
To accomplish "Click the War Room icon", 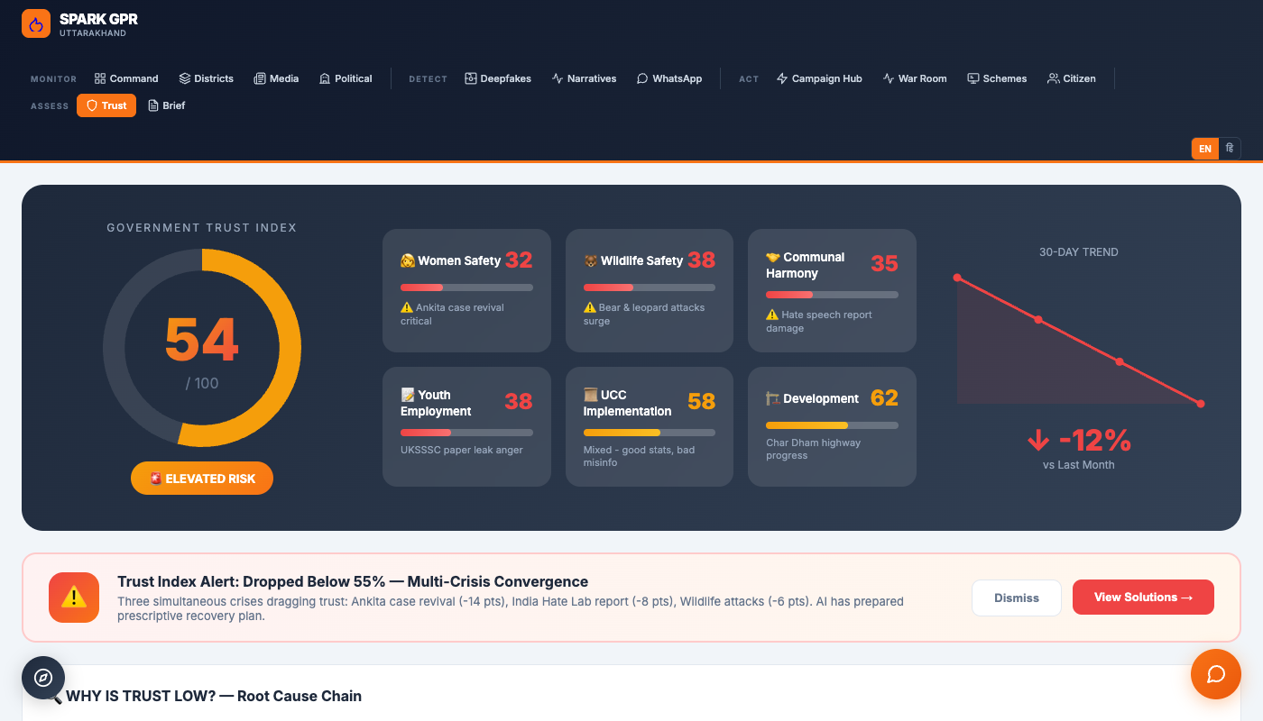I will point(887,78).
